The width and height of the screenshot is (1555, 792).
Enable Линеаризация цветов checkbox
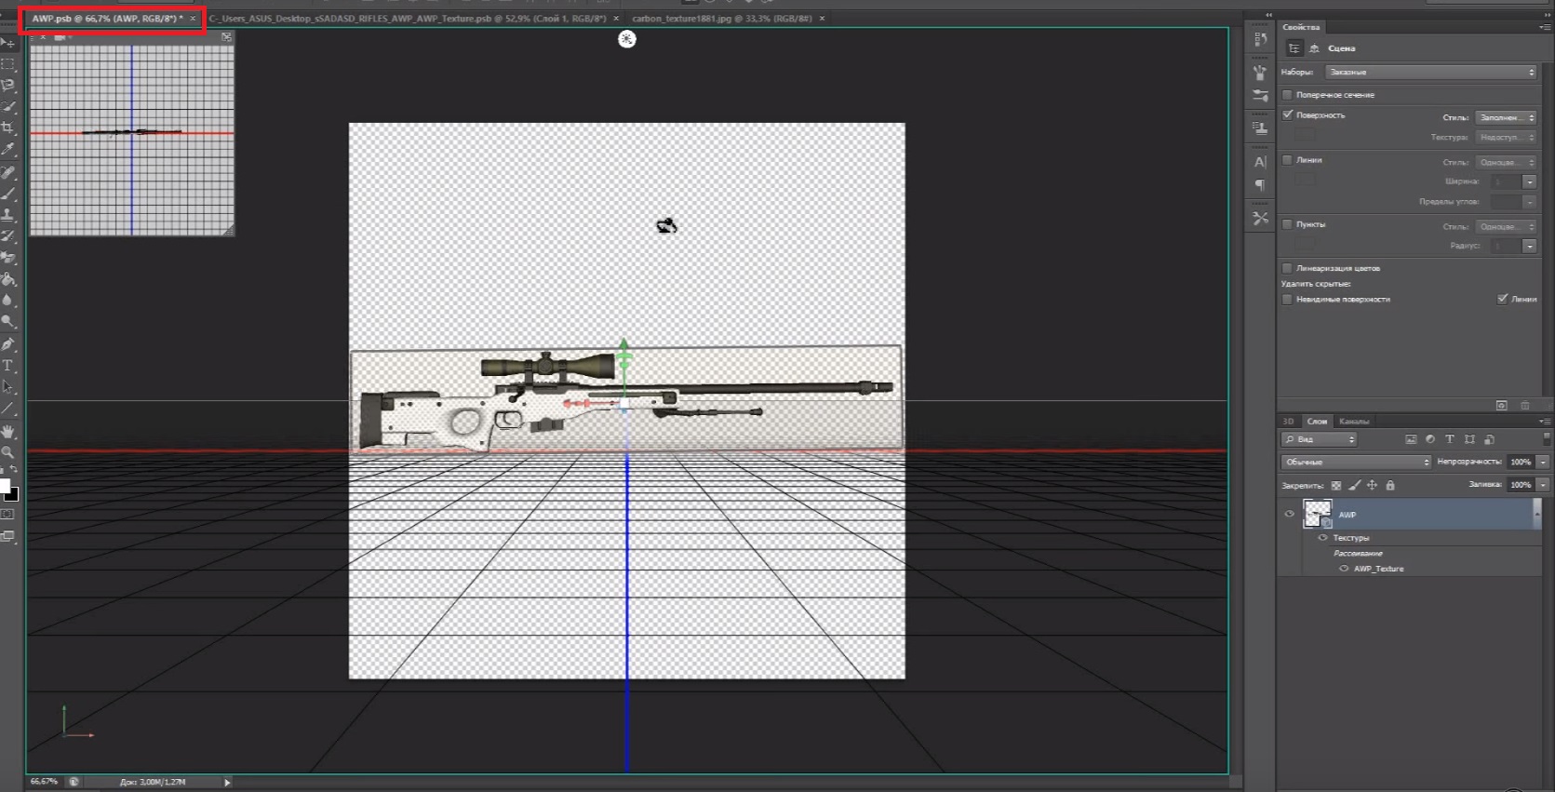point(1288,268)
